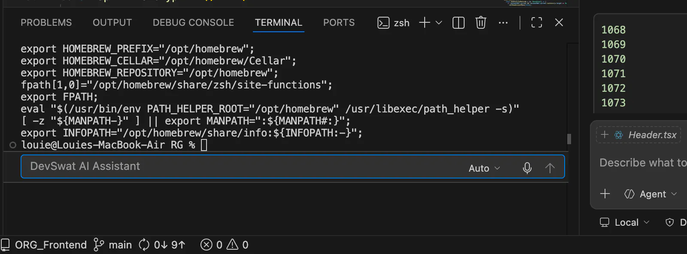The image size is (687, 254).
Task: Select the DEBUG CONSOLE tab
Action: pyautogui.click(x=193, y=23)
